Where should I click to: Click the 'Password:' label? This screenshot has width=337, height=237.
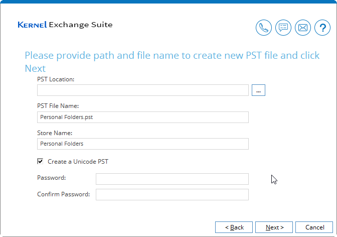tap(51, 178)
